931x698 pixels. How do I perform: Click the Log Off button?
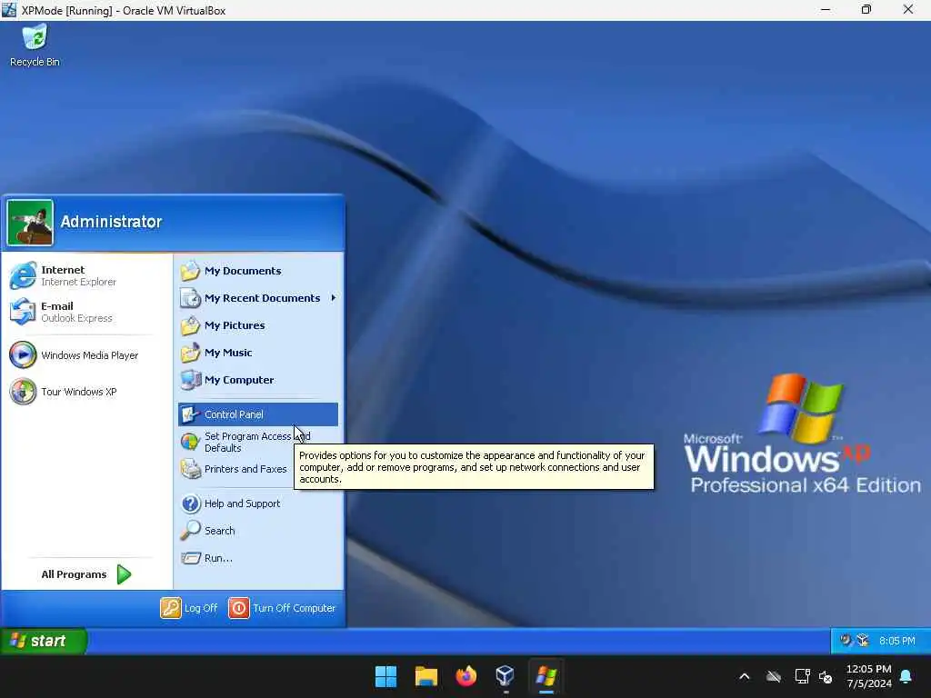[189, 608]
